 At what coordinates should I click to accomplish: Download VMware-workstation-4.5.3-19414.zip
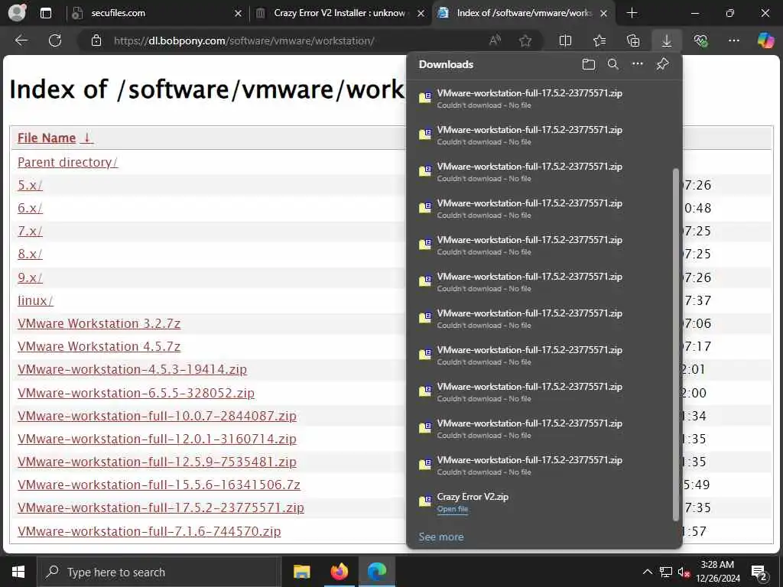132,369
